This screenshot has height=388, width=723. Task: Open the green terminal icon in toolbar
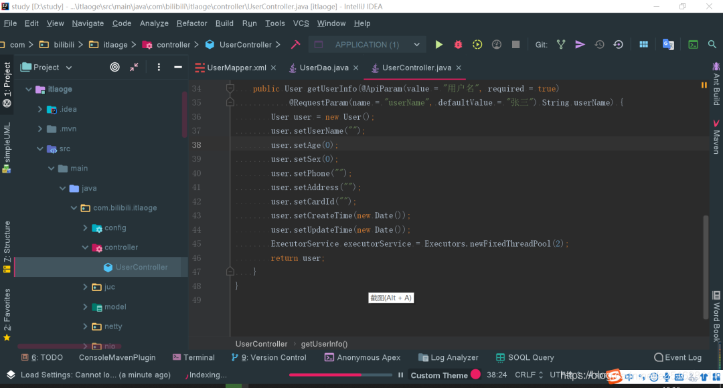coord(693,45)
